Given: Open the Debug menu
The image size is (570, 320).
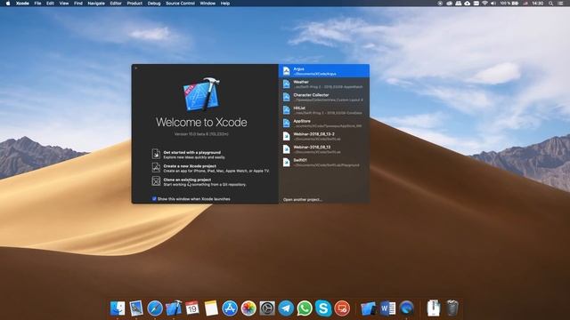Looking at the screenshot, I should (154, 4).
